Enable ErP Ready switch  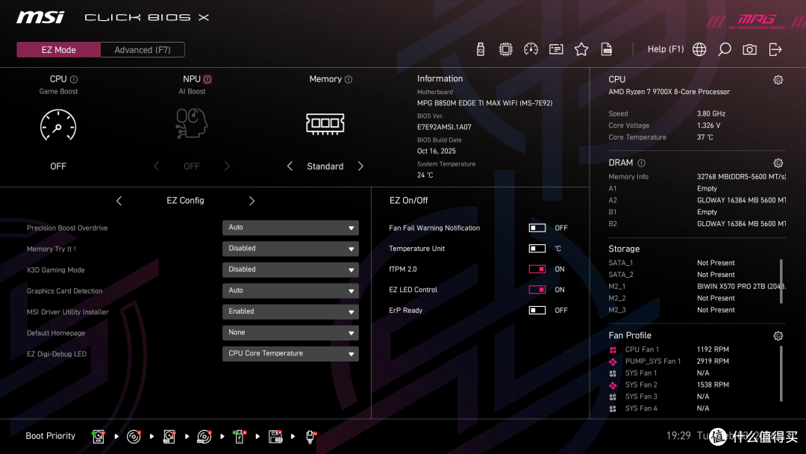click(537, 310)
